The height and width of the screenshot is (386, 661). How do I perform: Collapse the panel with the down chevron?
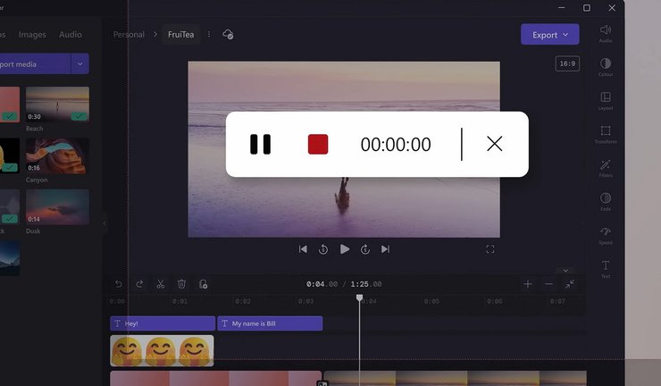coord(565,271)
